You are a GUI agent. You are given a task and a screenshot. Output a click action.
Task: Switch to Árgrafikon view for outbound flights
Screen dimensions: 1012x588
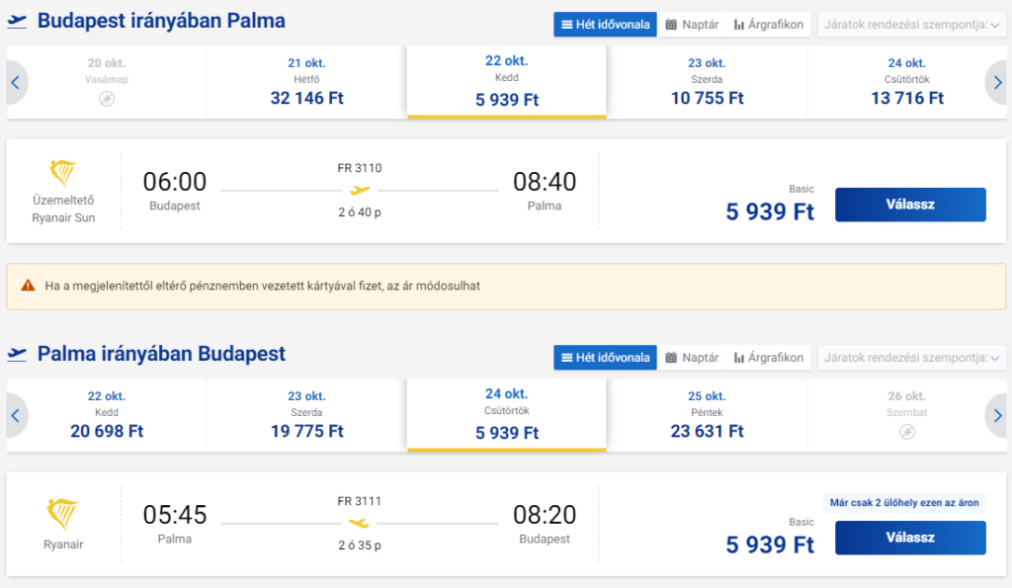pyautogui.click(x=768, y=25)
